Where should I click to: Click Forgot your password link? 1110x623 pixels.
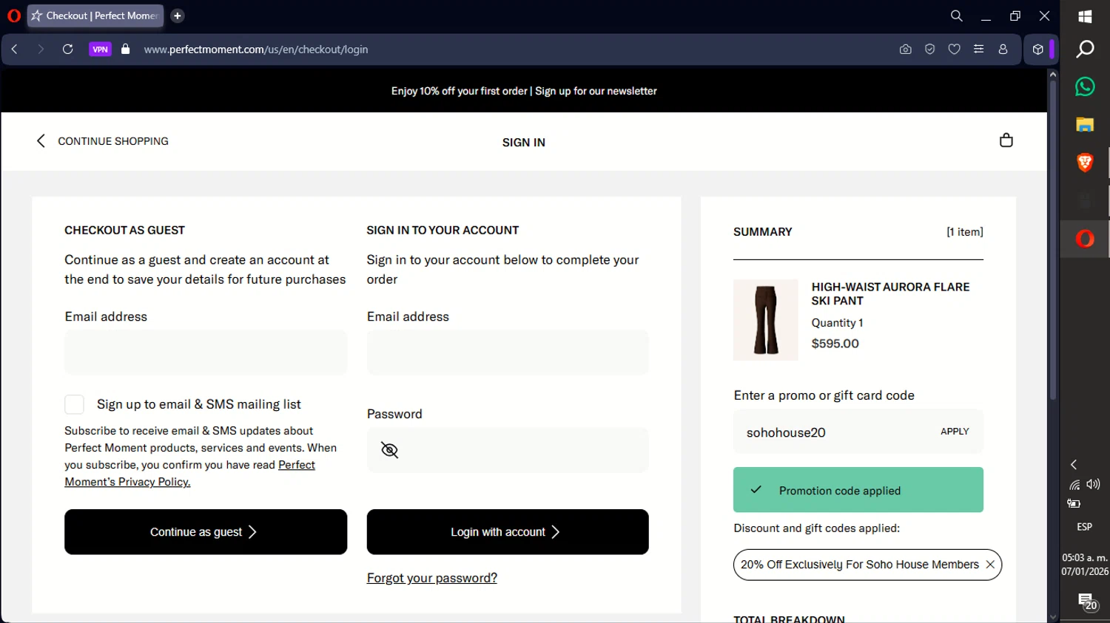click(x=432, y=578)
